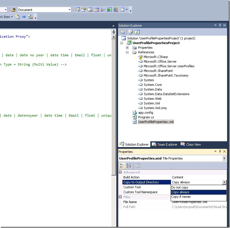The image size is (230, 228).
Task: Toggle auto-hide pin on Properties panel
Action: (220, 151)
